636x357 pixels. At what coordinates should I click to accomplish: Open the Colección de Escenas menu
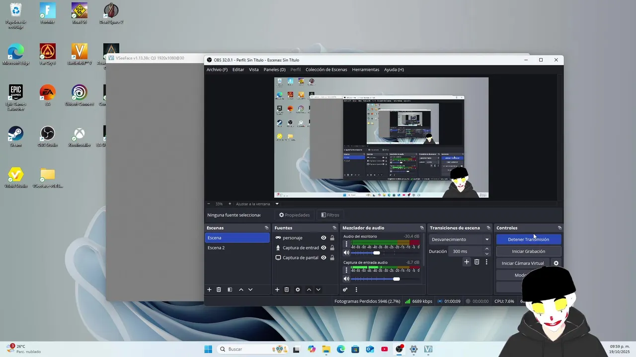coord(326,69)
